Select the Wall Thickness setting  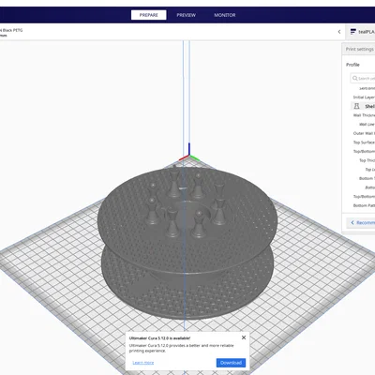pos(364,115)
